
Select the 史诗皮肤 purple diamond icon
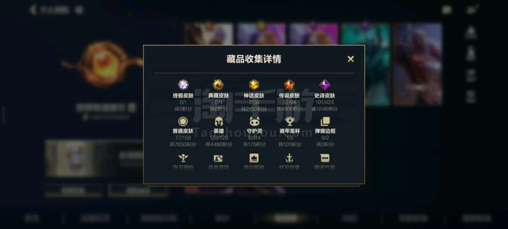(325, 85)
